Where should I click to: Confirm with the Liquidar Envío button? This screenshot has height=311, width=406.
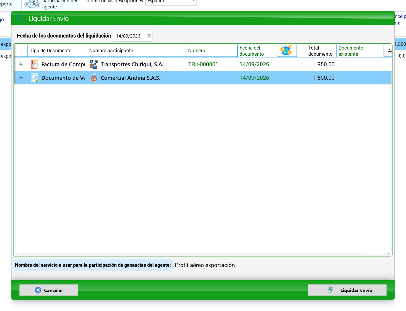tap(347, 290)
